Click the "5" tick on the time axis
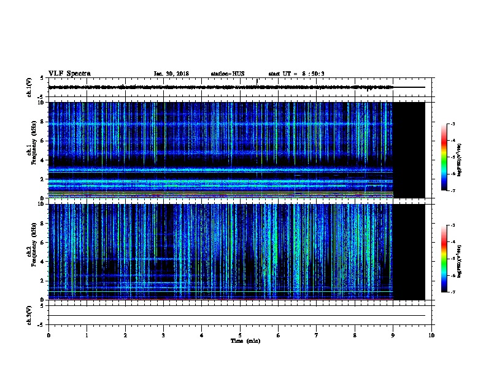 (240, 335)
